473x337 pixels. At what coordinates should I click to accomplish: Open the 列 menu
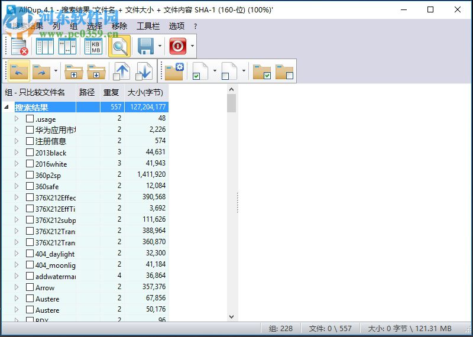coord(56,26)
